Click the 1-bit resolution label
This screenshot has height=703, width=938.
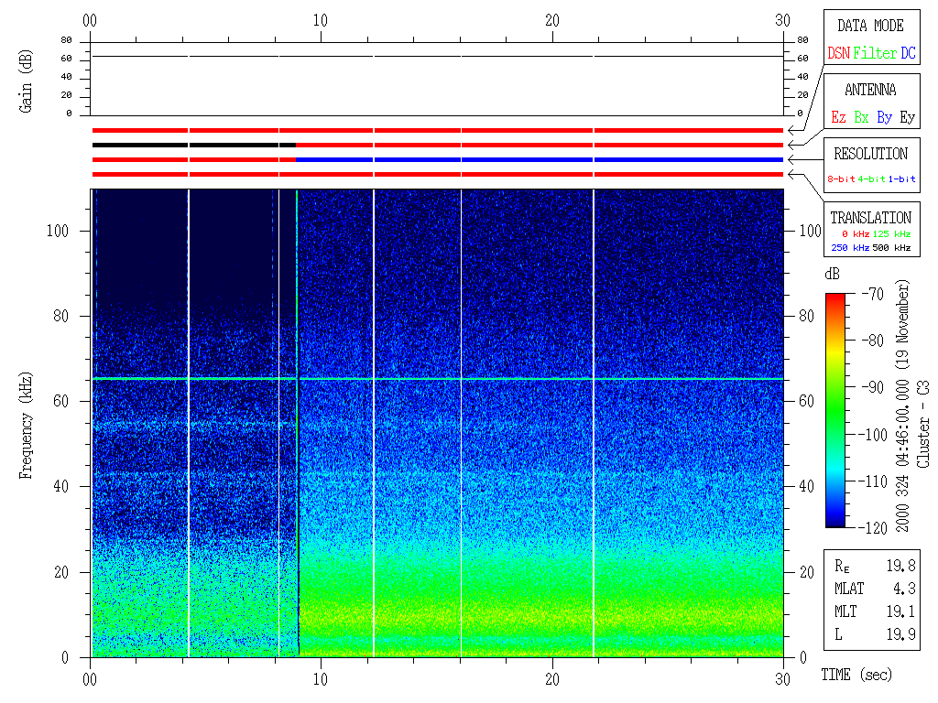(902, 179)
